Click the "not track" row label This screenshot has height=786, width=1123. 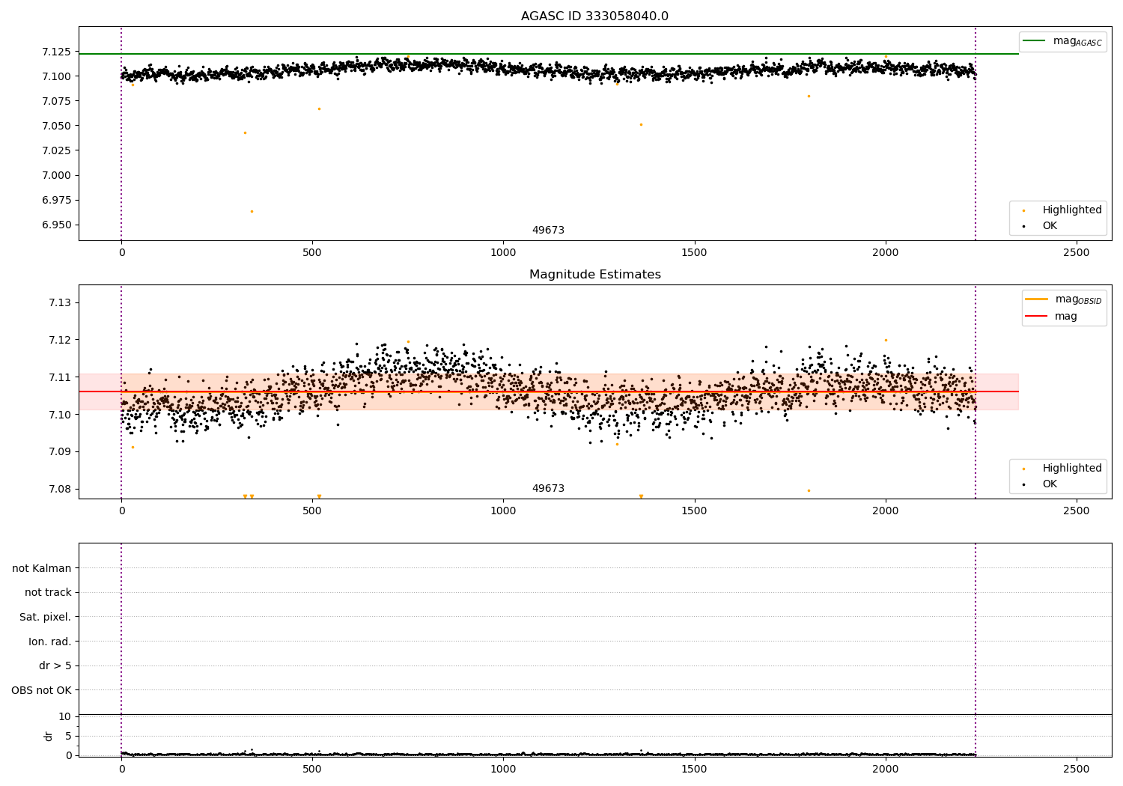(48, 592)
